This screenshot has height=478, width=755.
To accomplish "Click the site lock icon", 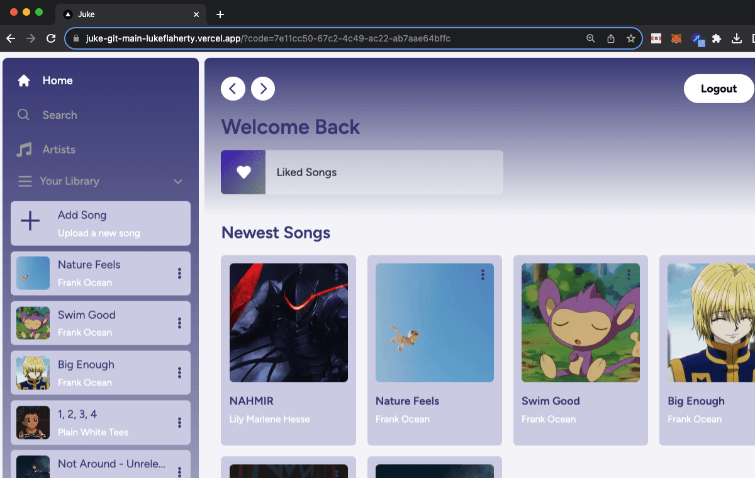I will [x=76, y=38].
